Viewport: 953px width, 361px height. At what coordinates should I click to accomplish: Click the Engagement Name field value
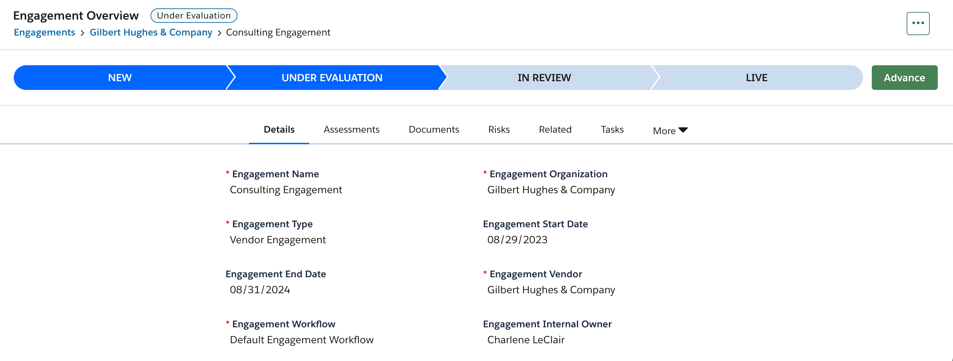(x=286, y=190)
